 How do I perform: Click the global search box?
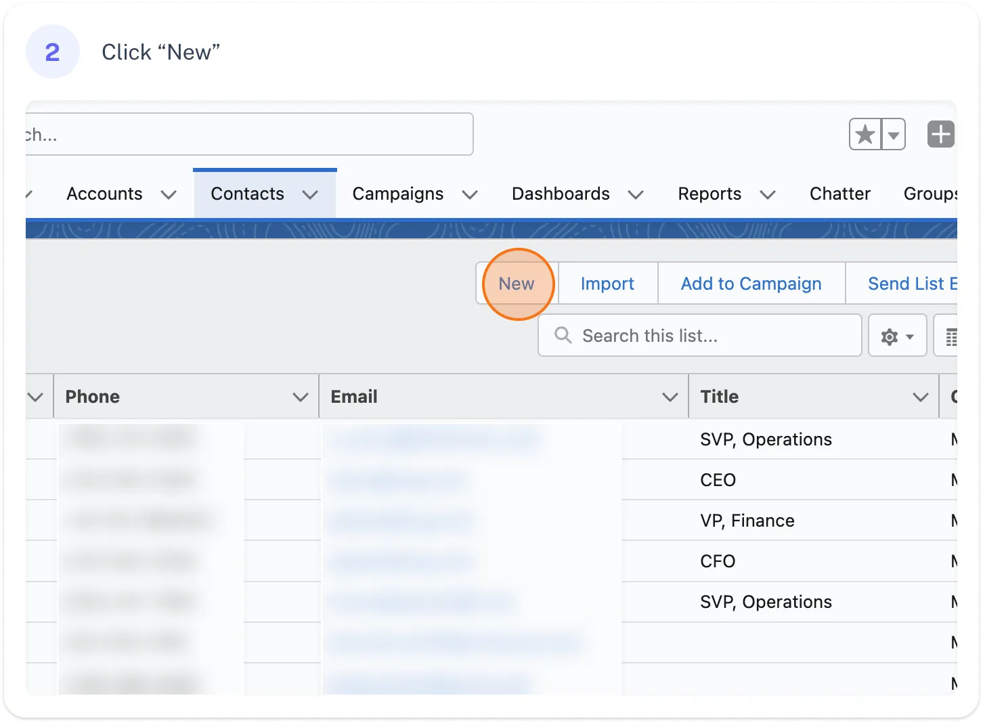pos(250,134)
